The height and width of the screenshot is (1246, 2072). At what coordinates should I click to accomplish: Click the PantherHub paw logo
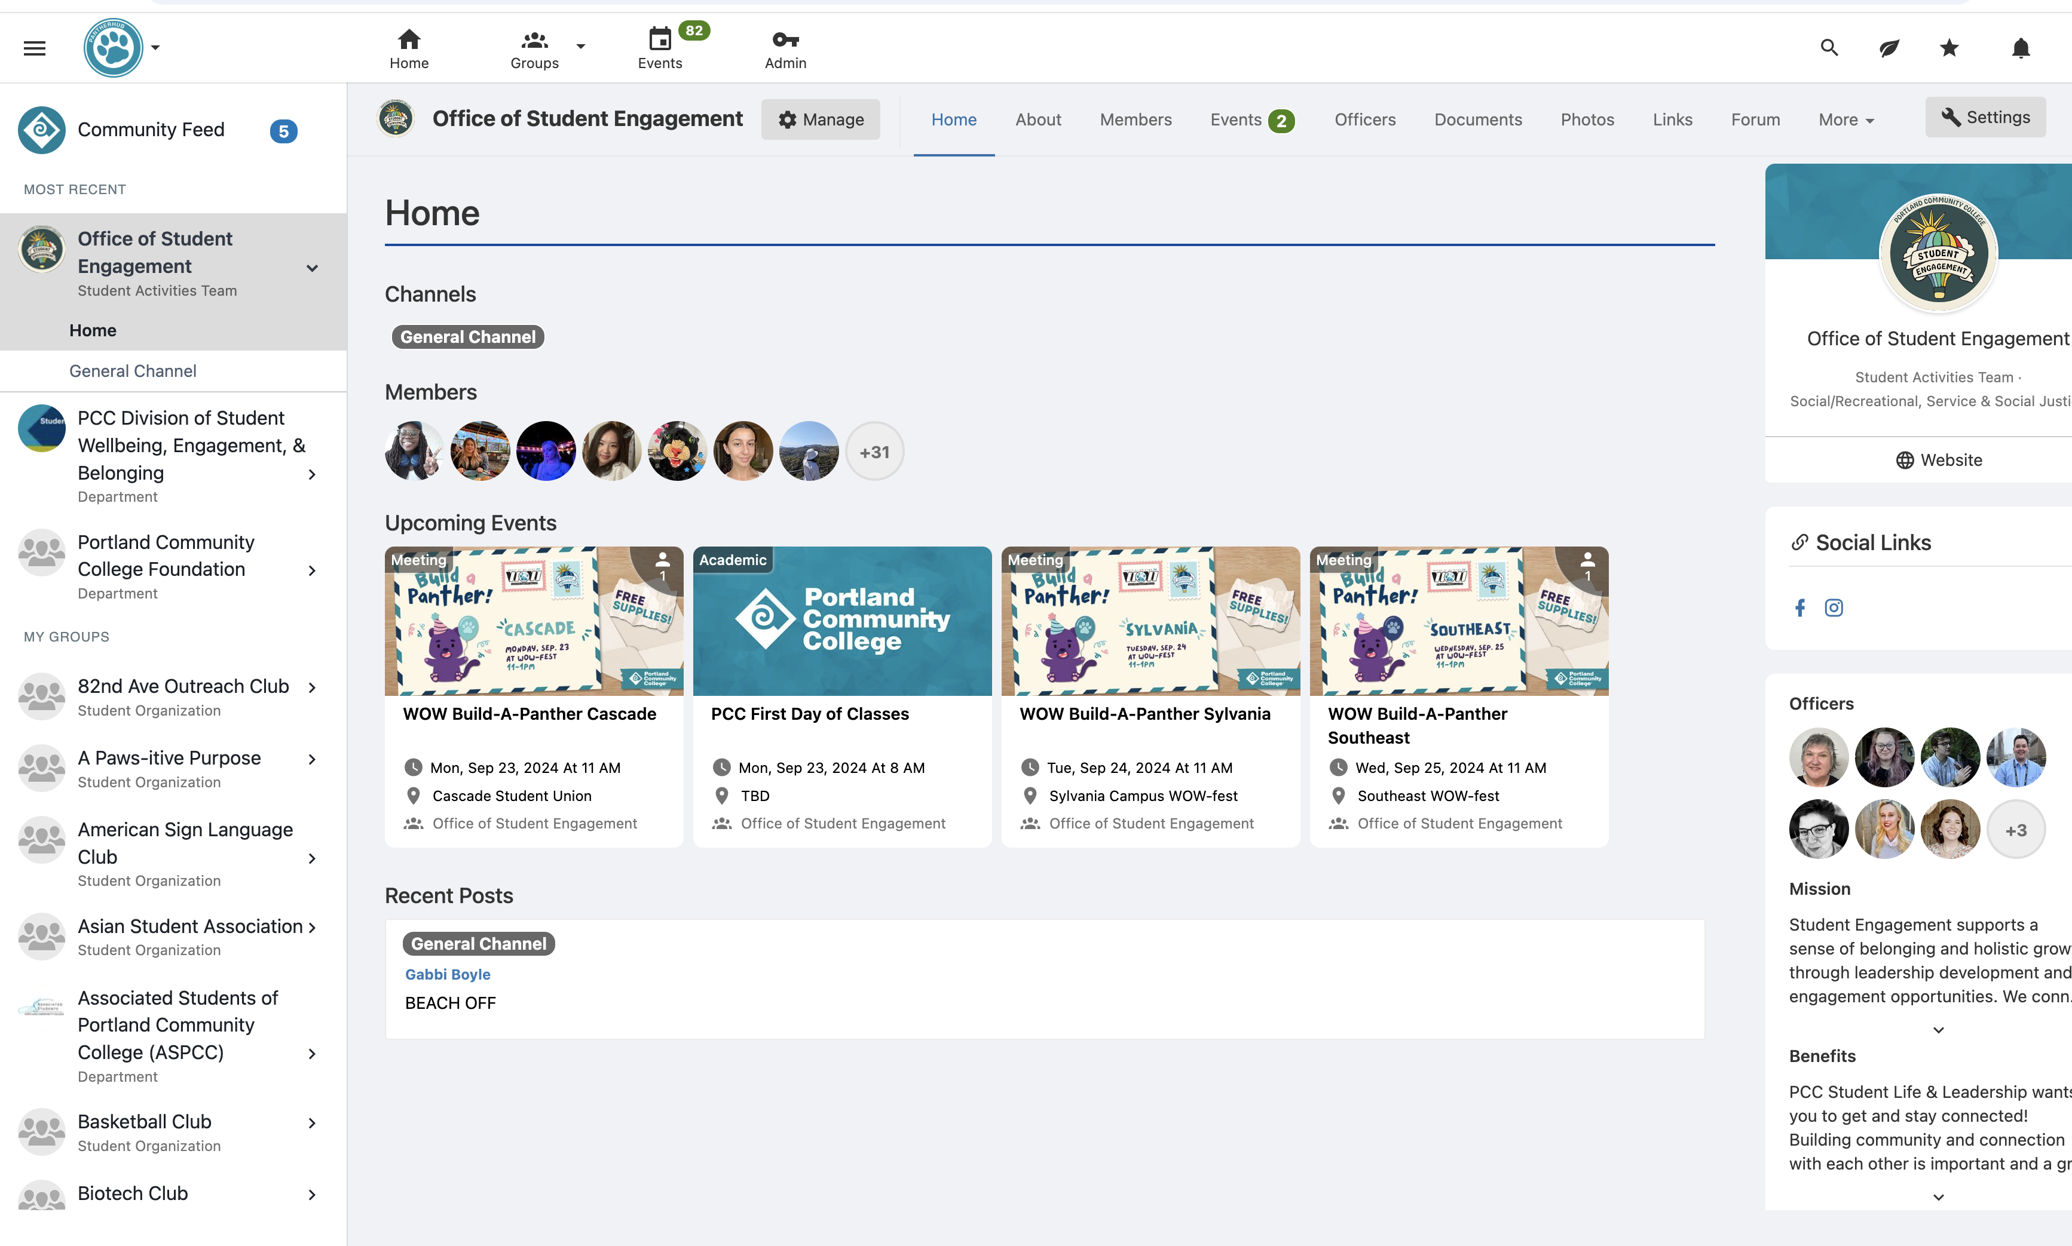[112, 47]
